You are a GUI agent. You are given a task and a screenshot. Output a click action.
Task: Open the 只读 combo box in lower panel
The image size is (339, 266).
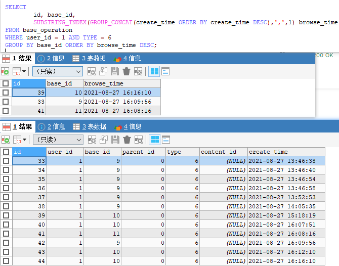click(x=58, y=140)
